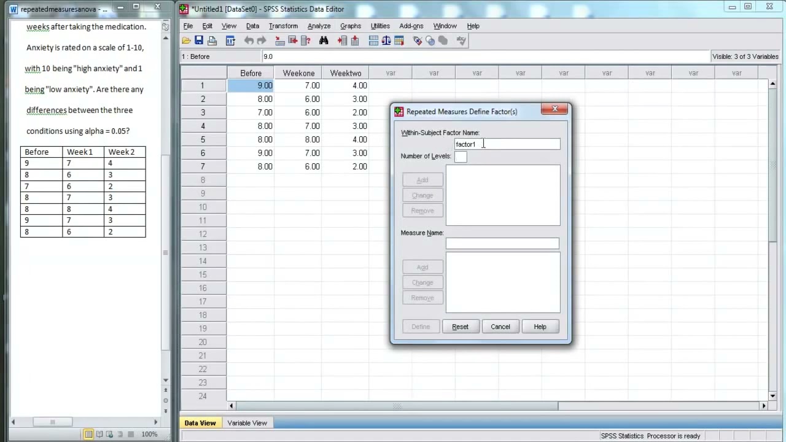Open the View menu in SPSS
This screenshot has height=442, width=786.
pos(229,26)
